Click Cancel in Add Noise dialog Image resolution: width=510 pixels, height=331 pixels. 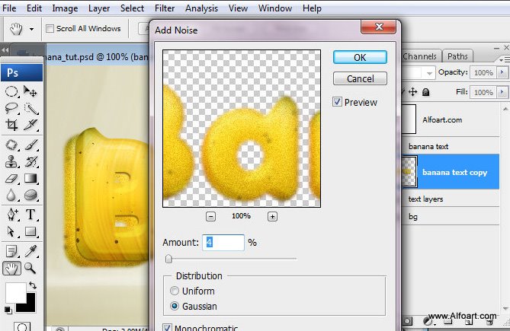[x=360, y=78]
